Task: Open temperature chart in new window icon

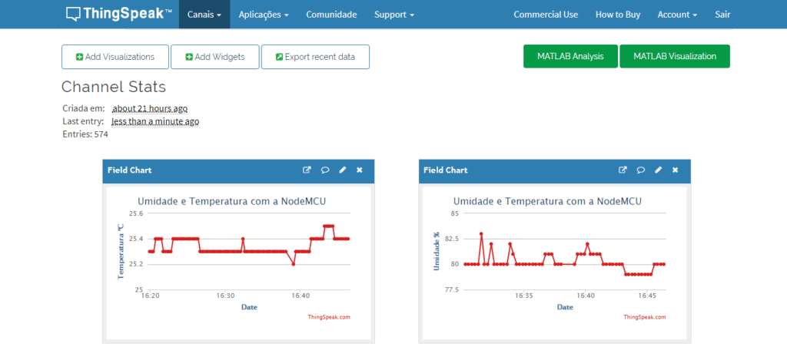Action: 307,170
